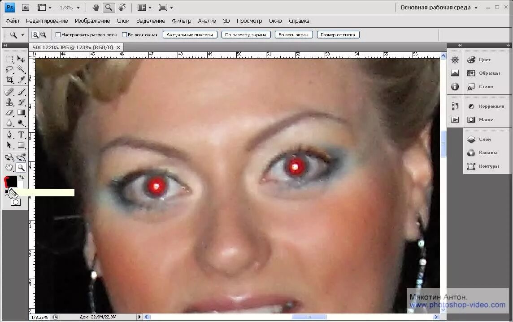Enable 'Настраивать размер окон' checkbox
Viewport: 513px width, 322px height.
coord(58,34)
